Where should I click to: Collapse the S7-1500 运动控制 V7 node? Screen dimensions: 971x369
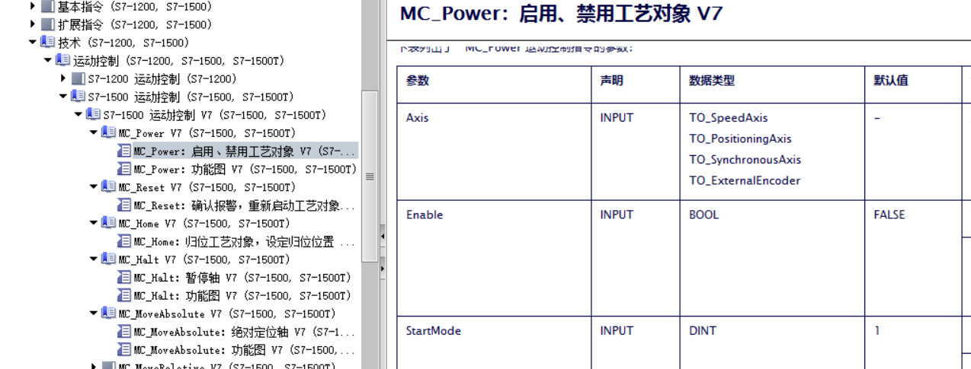pyautogui.click(x=79, y=115)
